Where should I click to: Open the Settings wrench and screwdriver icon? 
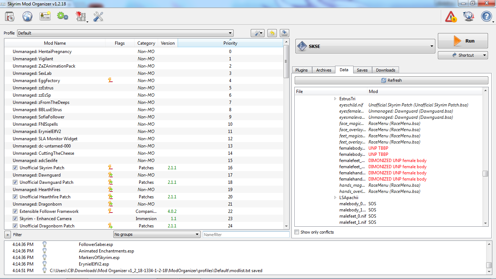tap(98, 16)
